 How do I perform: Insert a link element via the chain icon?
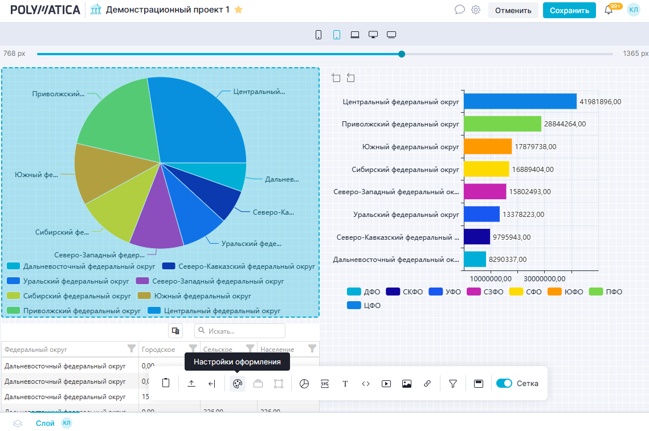tap(427, 384)
